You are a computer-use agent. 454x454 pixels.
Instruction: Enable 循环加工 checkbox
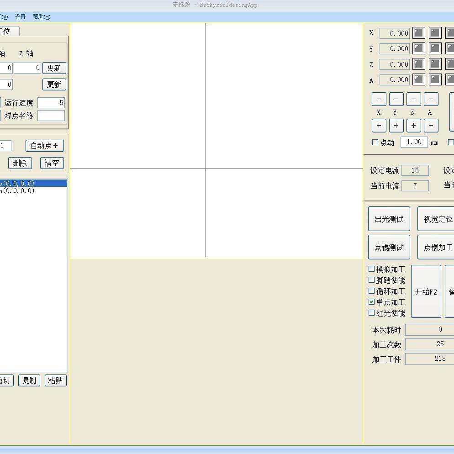[371, 290]
